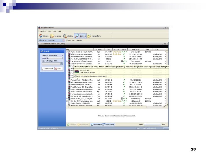This screenshot has width=208, height=156.
Task: Sort results by the File column header
Action: pos(80,49)
